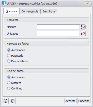The width and height of the screenshot is (93, 107).
Task: Select Habilitado date format option
Action: click(15, 56)
